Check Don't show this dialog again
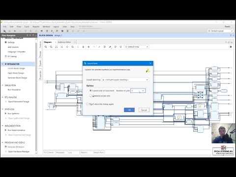Viewport: 236px width, 177px height. pyautogui.click(x=88, y=104)
